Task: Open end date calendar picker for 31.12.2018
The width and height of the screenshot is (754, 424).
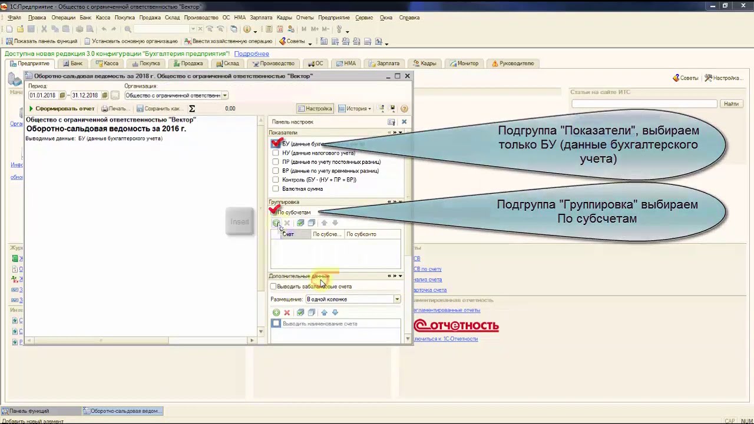Action: click(x=105, y=95)
